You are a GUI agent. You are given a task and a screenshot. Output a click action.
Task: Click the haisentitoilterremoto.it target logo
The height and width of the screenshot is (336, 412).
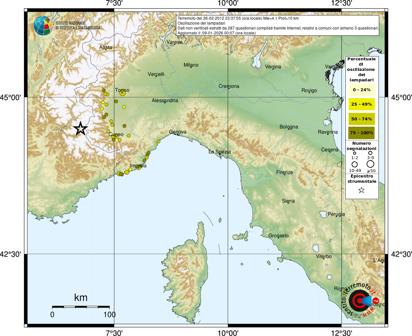(x=359, y=301)
